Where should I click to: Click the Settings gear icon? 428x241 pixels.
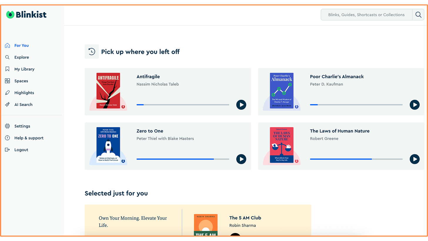pos(8,126)
